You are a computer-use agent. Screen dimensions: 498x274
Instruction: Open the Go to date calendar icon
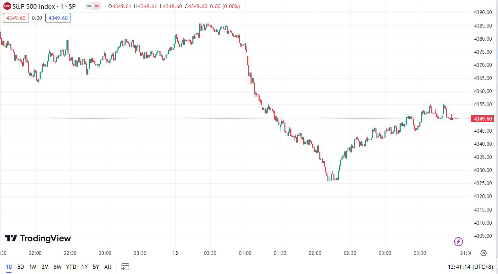125,267
